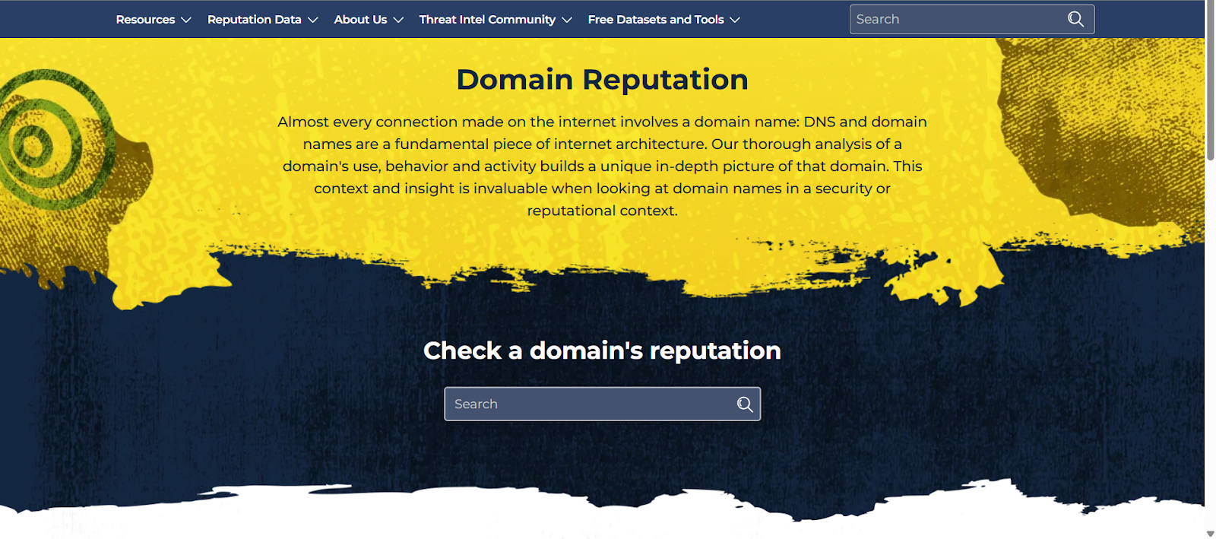The width and height of the screenshot is (1216, 539).
Task: Expand the Free Datasets and Tools chevron
Action: (x=735, y=20)
